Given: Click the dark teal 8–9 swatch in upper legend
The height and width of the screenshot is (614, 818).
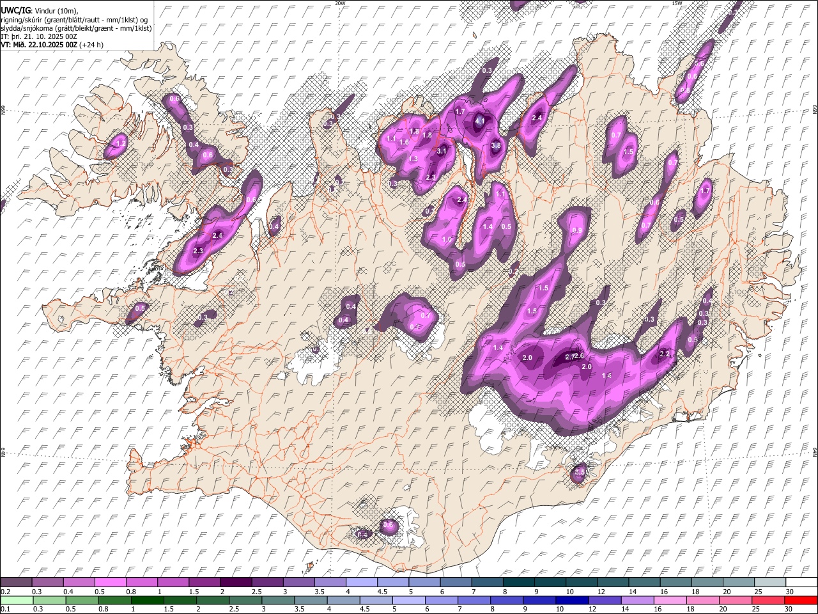Looking at the screenshot, I should coord(518,583).
